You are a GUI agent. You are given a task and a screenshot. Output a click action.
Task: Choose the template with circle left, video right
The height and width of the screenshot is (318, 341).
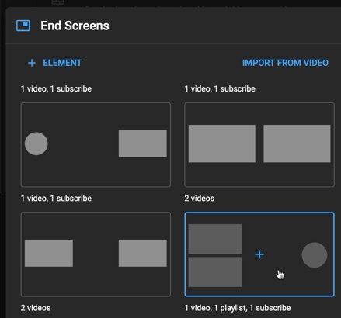(96, 145)
